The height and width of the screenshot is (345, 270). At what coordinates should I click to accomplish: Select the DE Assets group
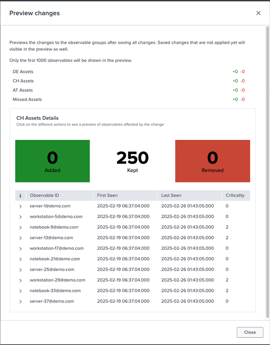click(129, 72)
